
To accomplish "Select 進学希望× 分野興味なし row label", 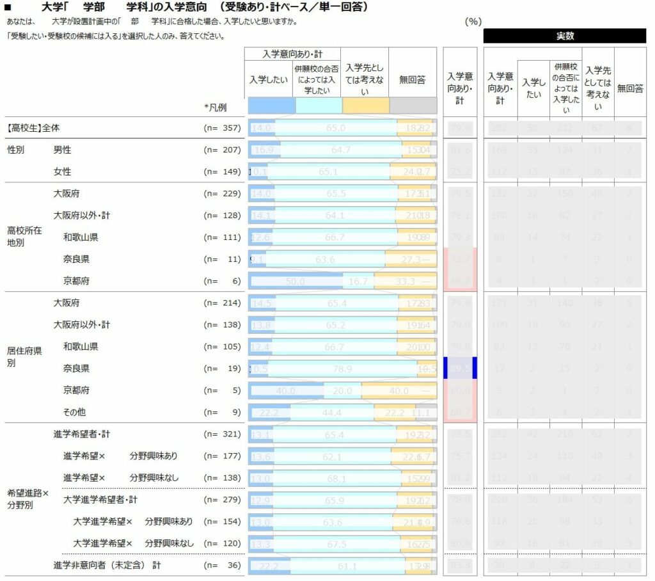I will pyautogui.click(x=120, y=478).
